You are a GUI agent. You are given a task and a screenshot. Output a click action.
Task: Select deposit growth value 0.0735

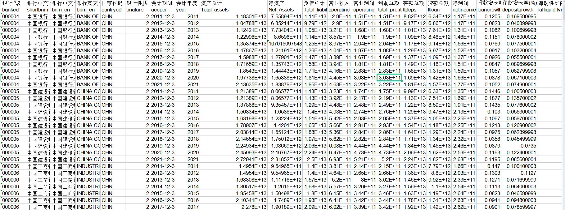(519, 146)
